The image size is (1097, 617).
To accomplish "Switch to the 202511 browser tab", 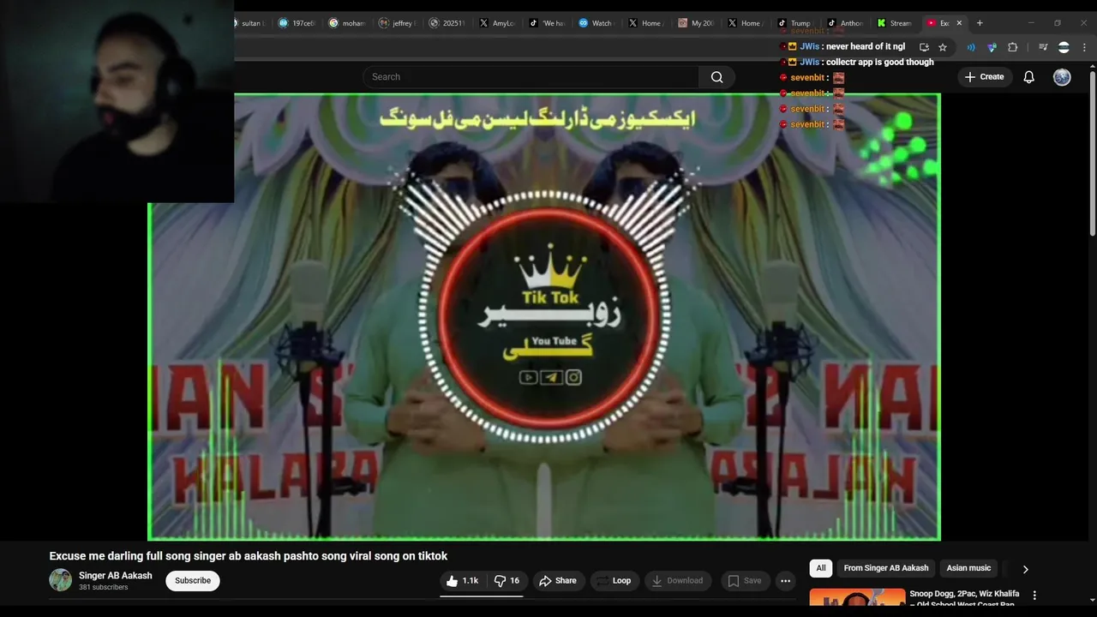I will tap(448, 23).
